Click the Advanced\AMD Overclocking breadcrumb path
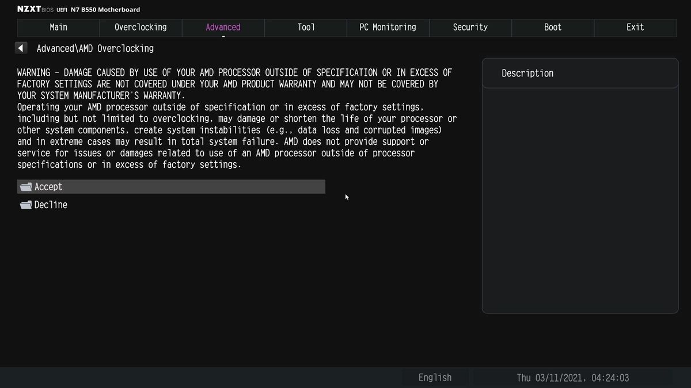This screenshot has height=388, width=691. pos(95,49)
